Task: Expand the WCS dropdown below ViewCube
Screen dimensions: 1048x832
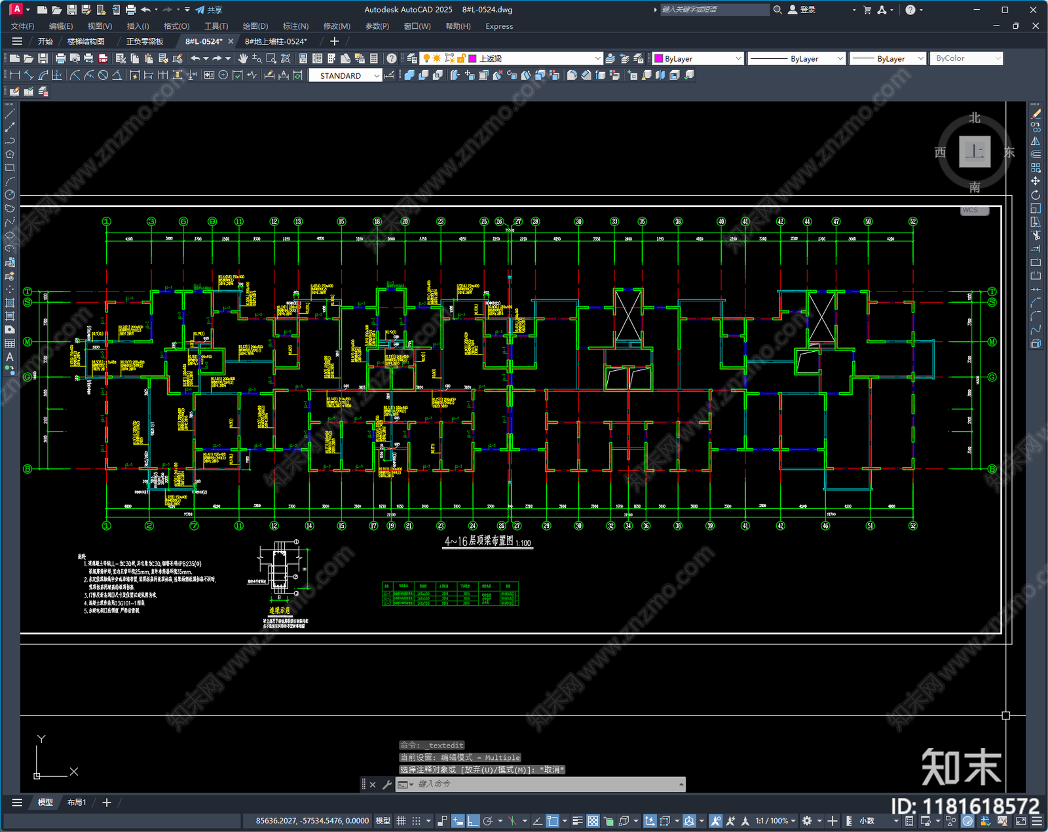Action: click(x=975, y=210)
